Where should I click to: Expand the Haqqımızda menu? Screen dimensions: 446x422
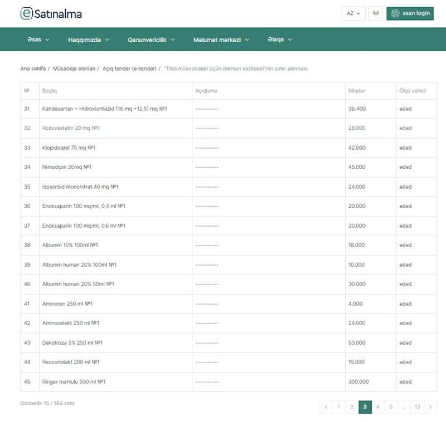point(89,40)
